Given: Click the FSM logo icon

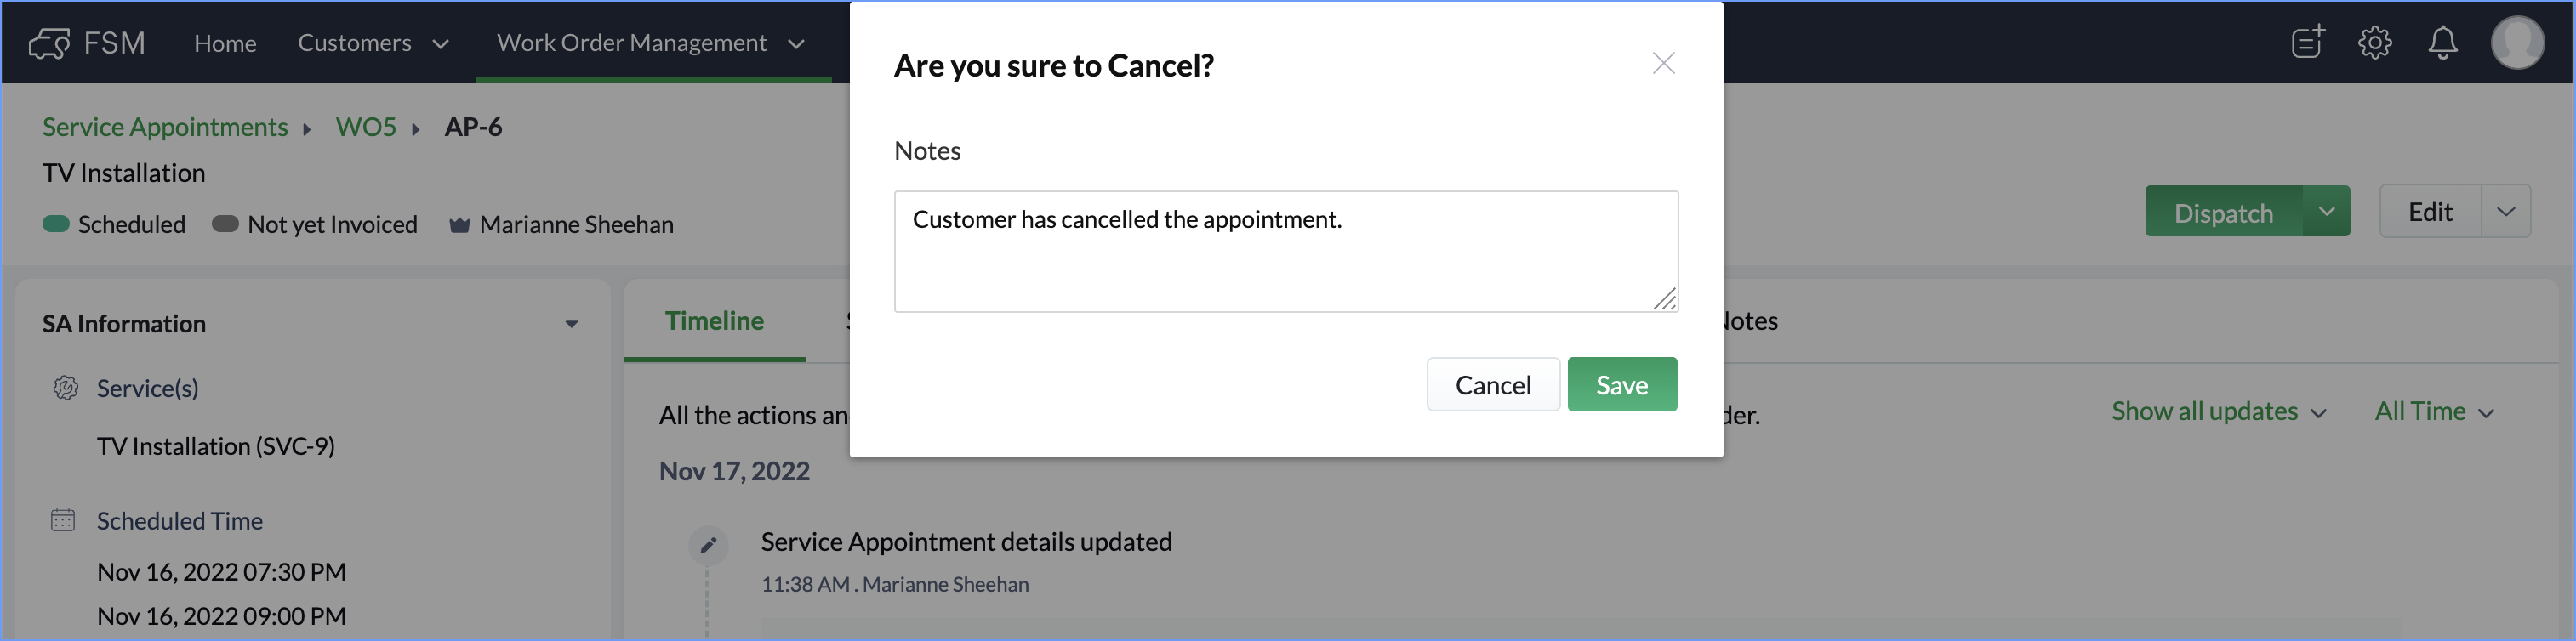Looking at the screenshot, I should [x=49, y=43].
